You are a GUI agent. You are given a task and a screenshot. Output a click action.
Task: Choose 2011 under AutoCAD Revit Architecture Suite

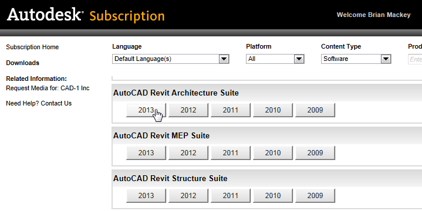(231, 110)
